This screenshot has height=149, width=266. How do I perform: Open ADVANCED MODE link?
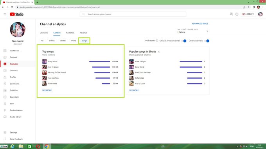pyautogui.click(x=200, y=24)
